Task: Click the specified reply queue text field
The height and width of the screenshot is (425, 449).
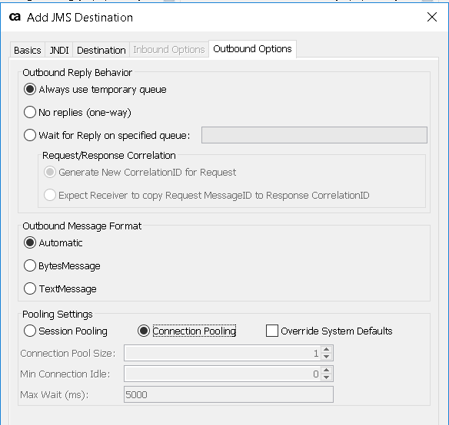Action: click(314, 135)
